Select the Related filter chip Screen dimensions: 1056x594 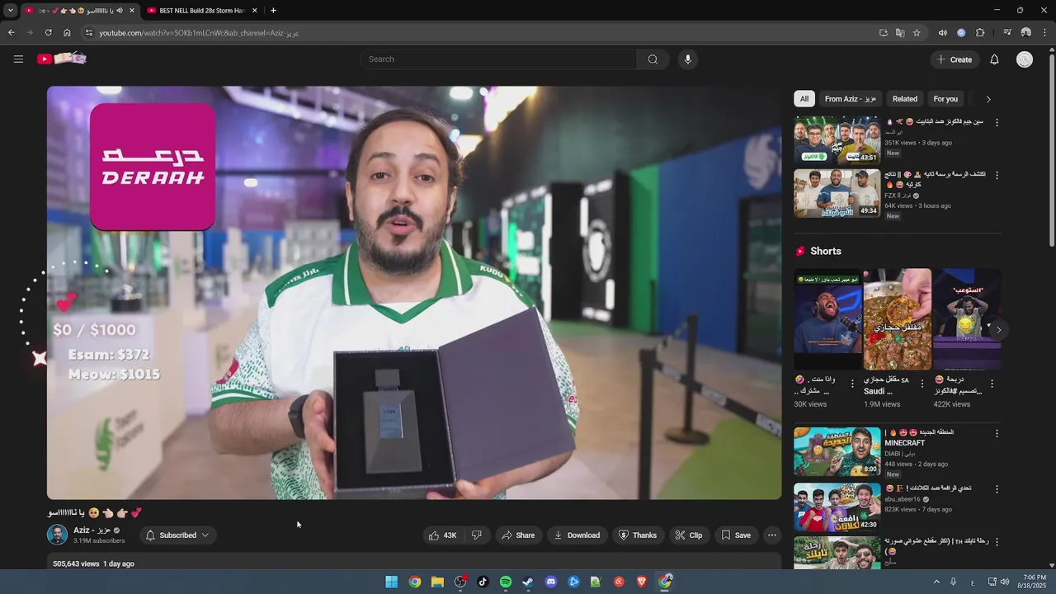pyautogui.click(x=905, y=99)
